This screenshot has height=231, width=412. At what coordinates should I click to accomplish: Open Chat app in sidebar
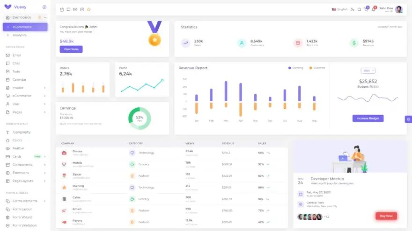pos(25,63)
